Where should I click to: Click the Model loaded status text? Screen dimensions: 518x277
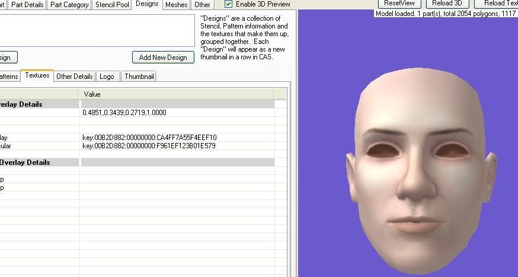[x=446, y=14]
